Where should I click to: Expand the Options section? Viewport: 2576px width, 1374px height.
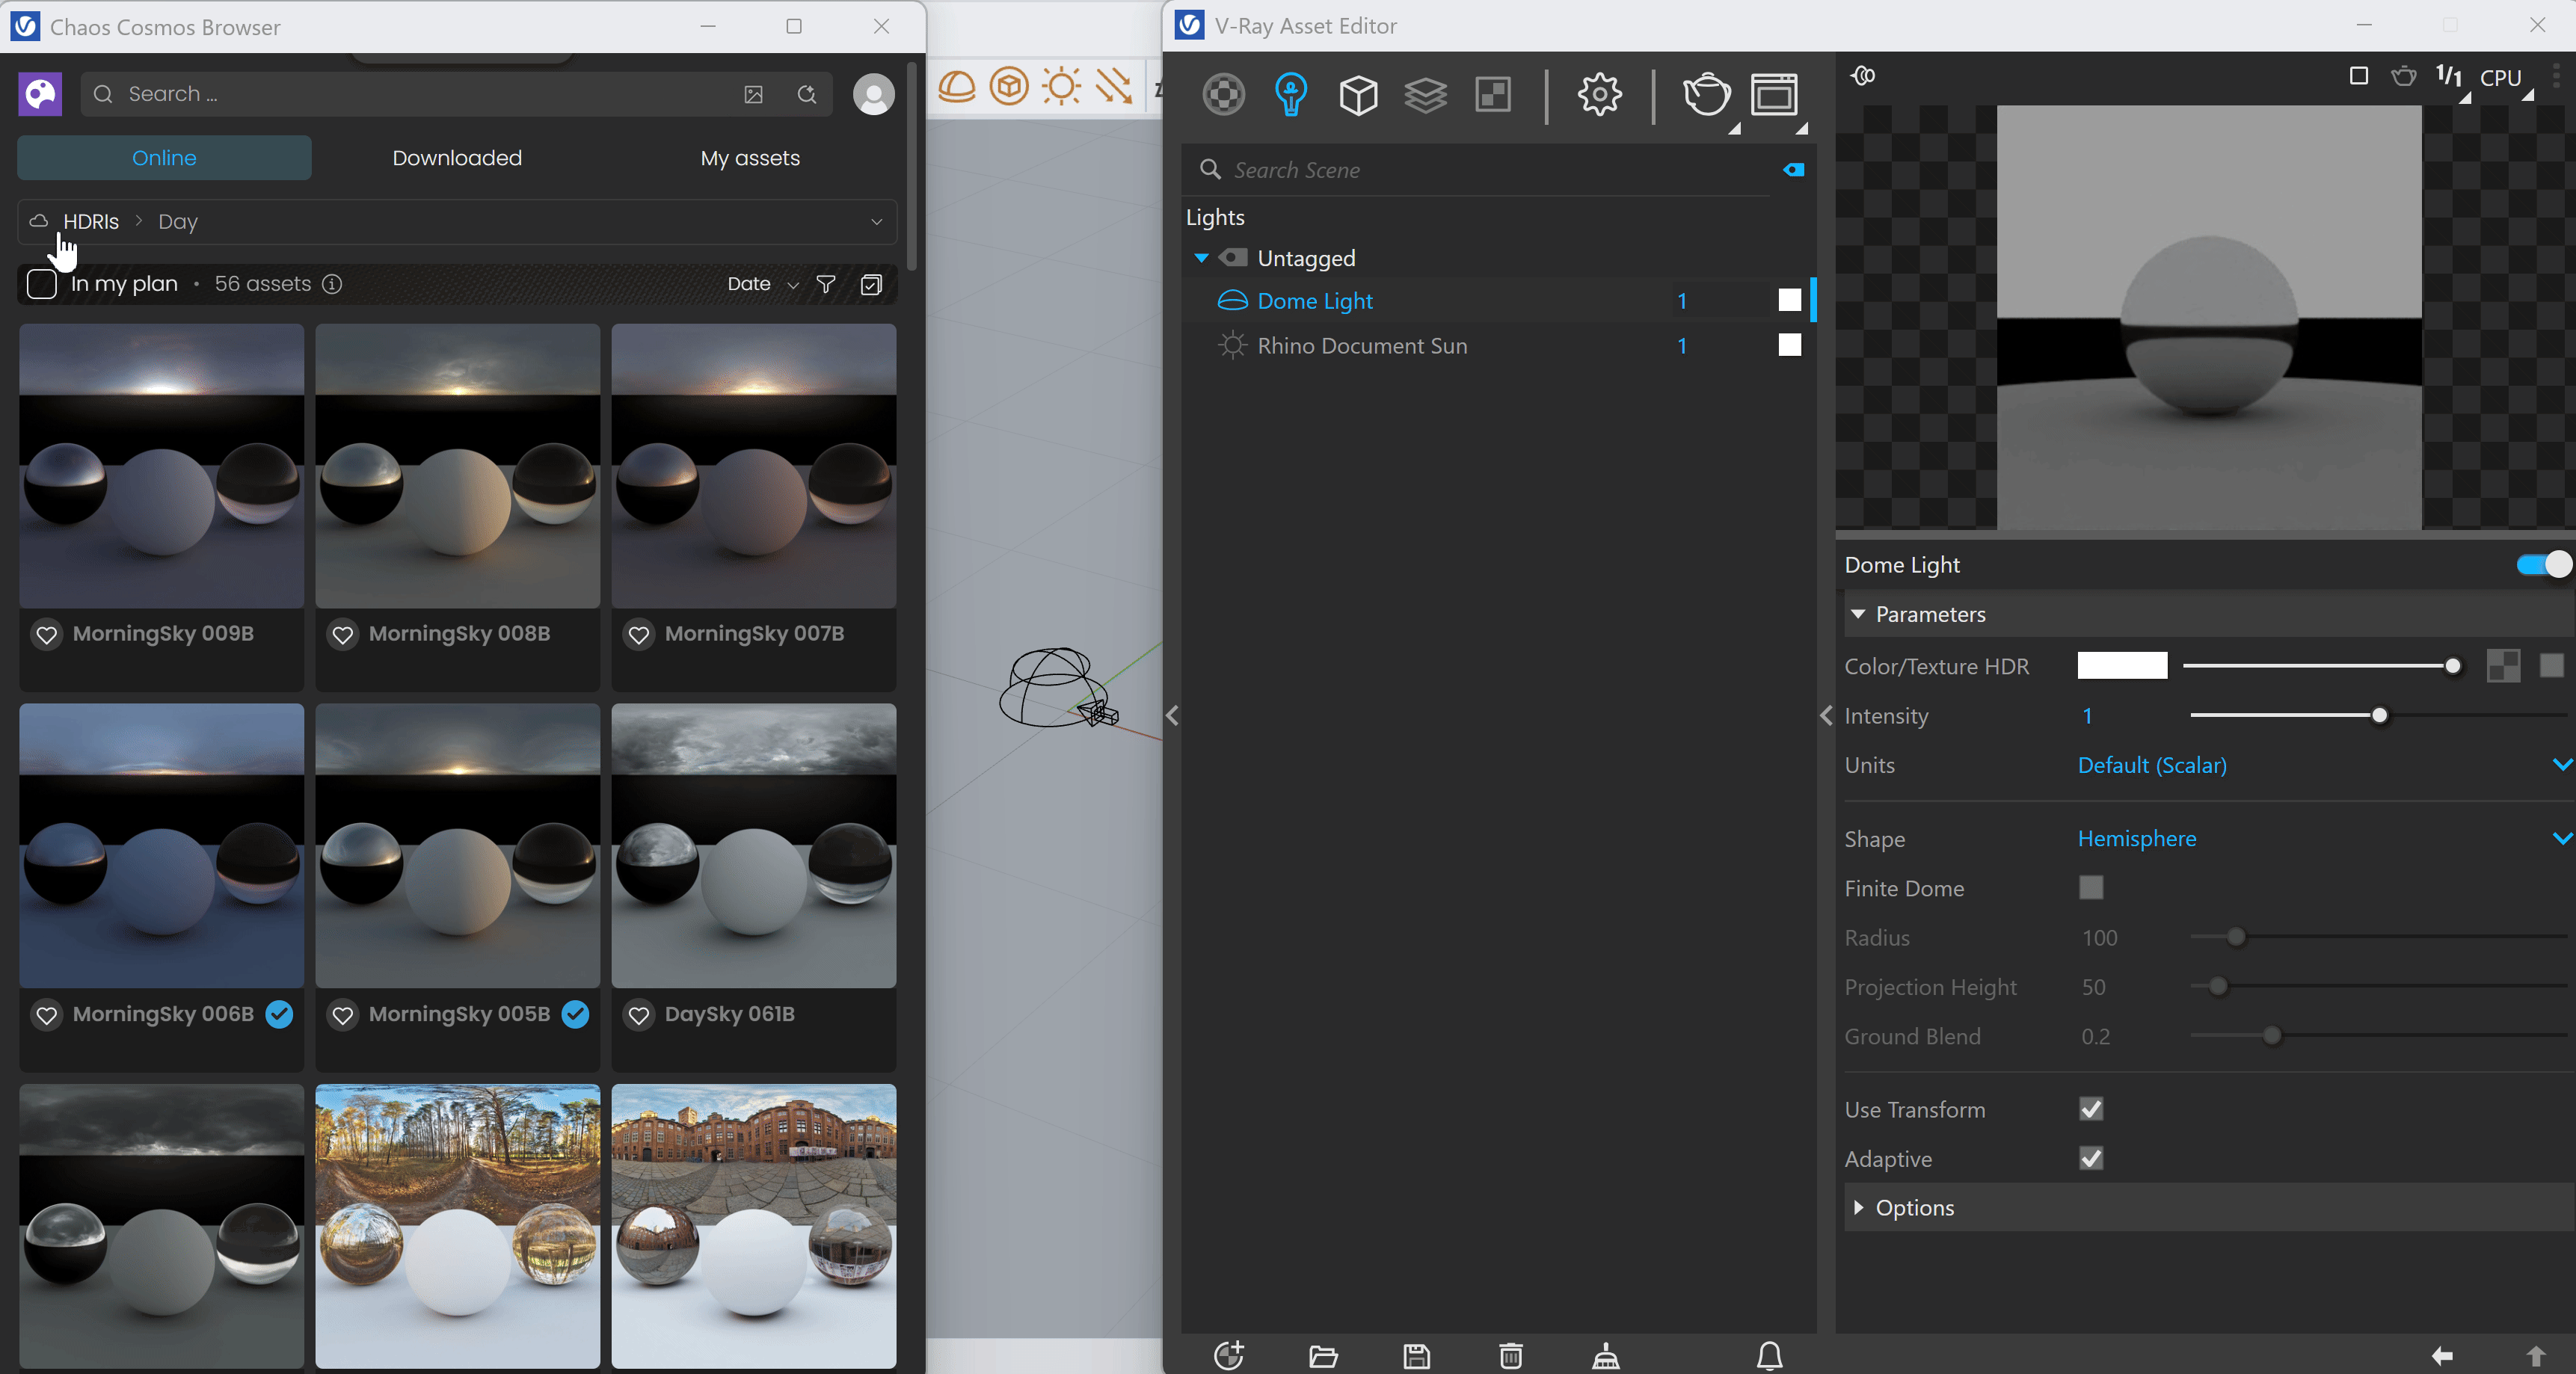click(1858, 1207)
